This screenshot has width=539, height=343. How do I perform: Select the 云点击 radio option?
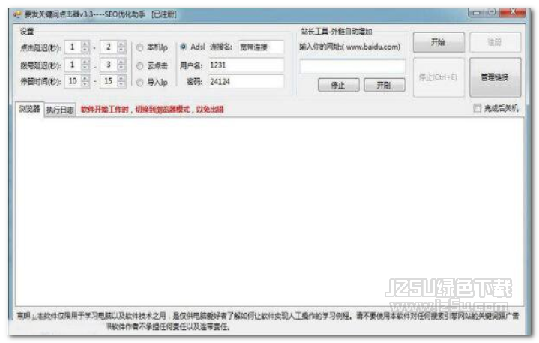coord(140,65)
